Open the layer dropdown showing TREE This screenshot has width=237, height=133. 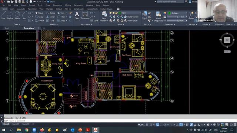pyautogui.click(x=125, y=13)
